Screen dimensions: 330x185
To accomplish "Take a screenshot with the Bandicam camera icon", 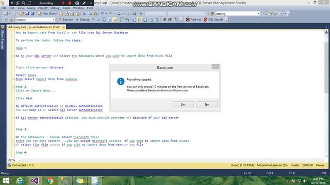I will (x=77, y=3).
